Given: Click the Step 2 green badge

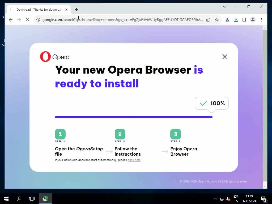Looking at the screenshot, I should [120, 134].
